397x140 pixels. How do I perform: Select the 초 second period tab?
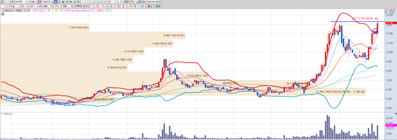tap(74, 2)
